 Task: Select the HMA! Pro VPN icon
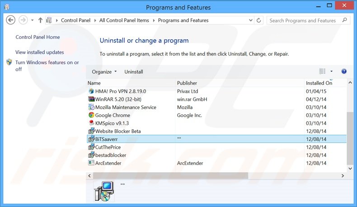tap(91, 91)
